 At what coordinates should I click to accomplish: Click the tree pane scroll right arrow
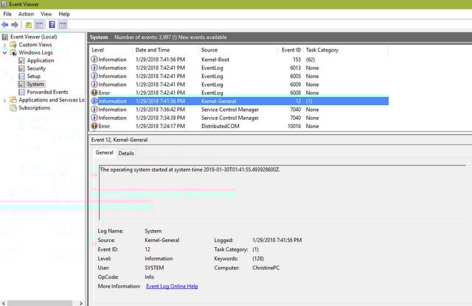(x=81, y=303)
